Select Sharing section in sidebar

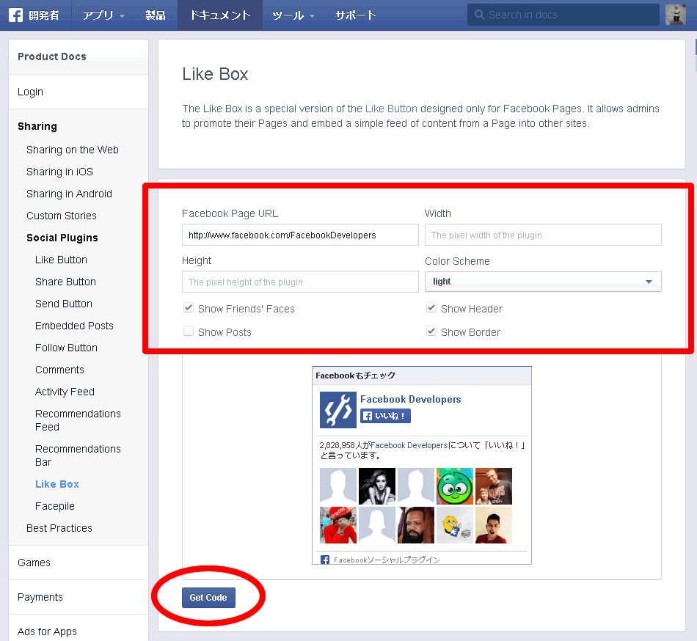coord(37,127)
